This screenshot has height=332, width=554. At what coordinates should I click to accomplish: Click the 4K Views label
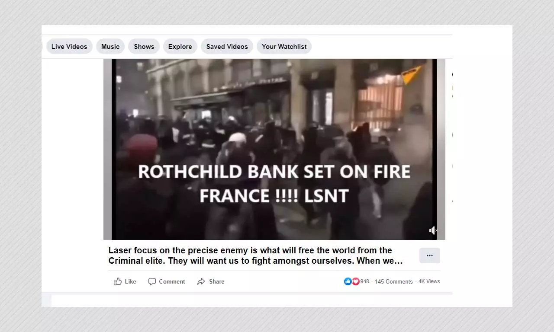pyautogui.click(x=429, y=281)
